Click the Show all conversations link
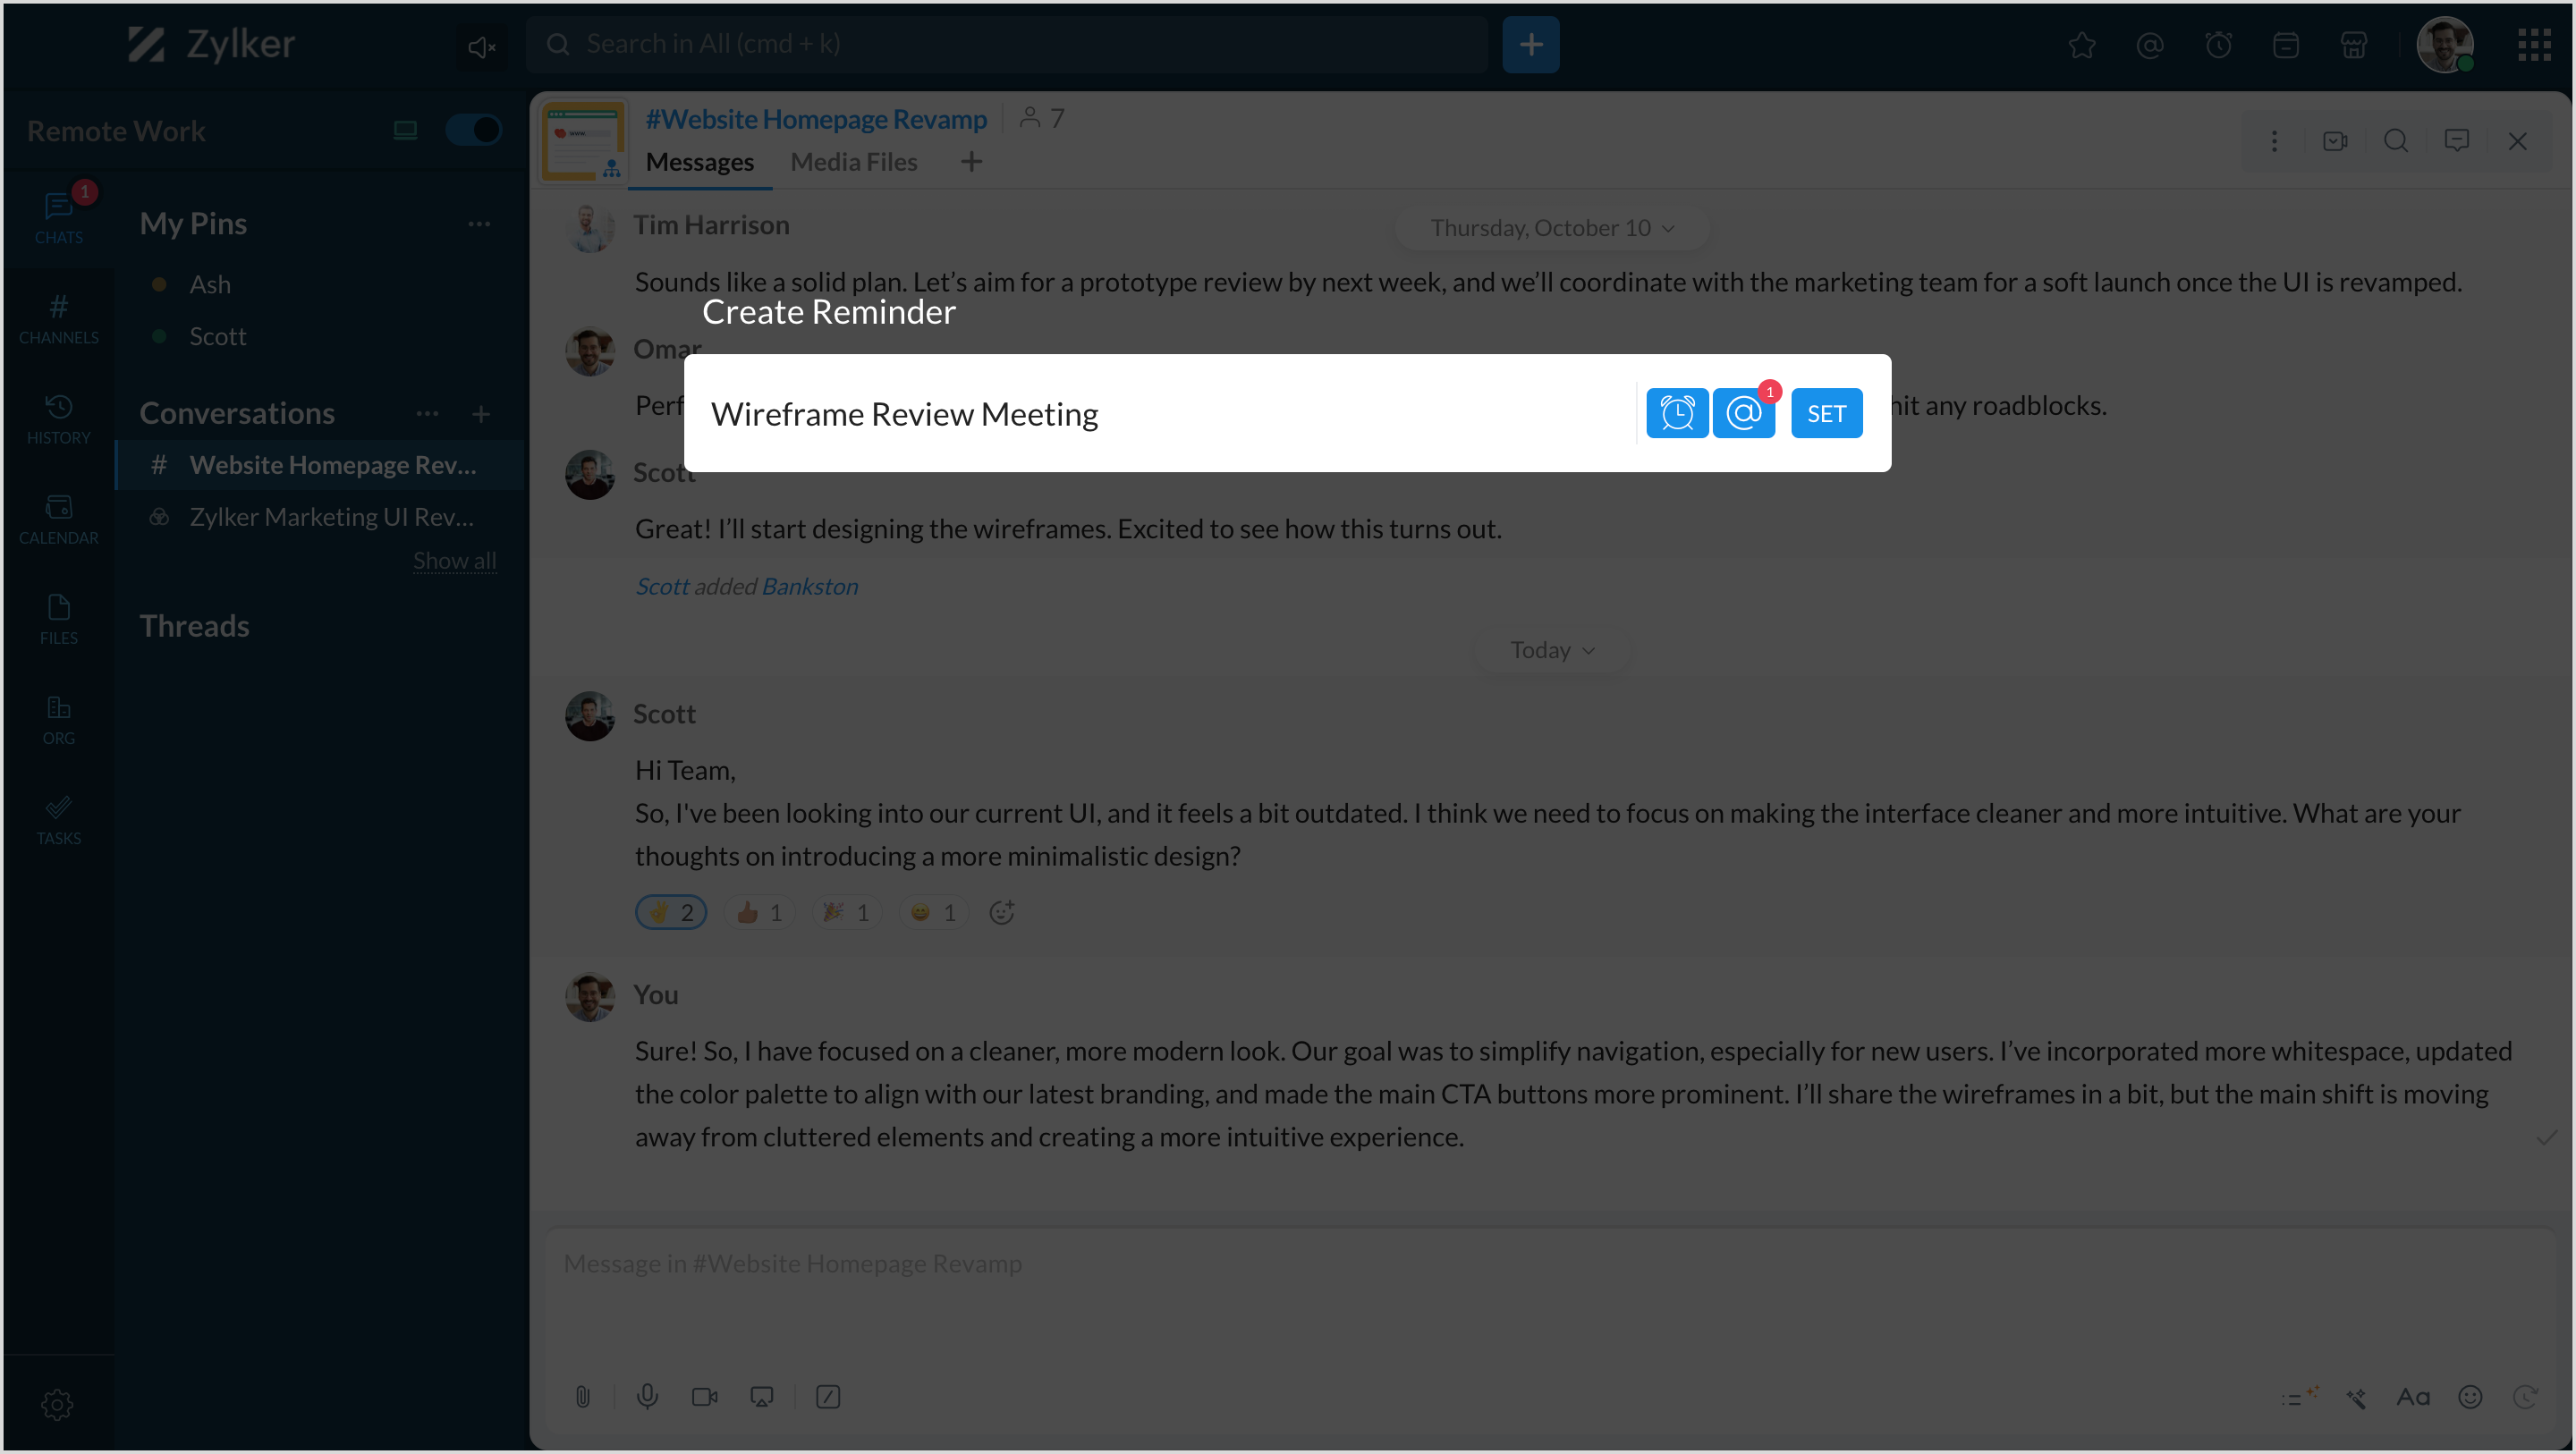Screen dimensions: 2576x1454 tap(454, 561)
